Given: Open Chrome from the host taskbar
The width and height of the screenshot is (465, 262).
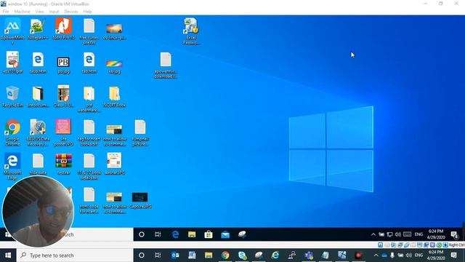Looking at the screenshot, I should [x=225, y=255].
